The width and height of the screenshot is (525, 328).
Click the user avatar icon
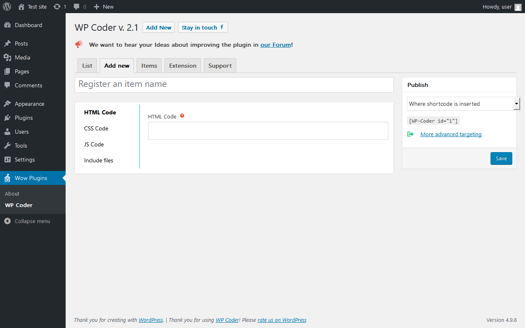[518, 7]
